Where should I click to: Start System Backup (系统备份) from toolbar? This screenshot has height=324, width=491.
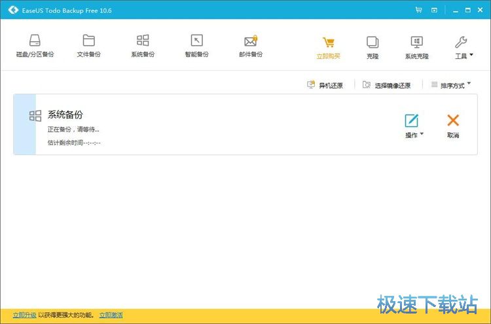pos(143,46)
